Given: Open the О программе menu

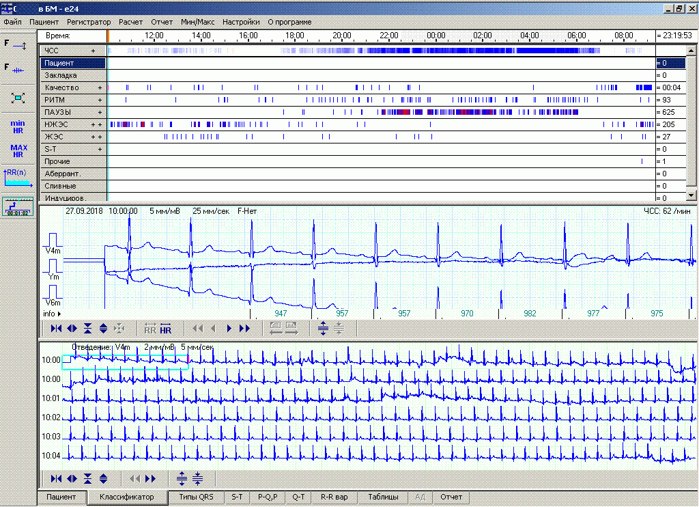Looking at the screenshot, I should [x=289, y=22].
